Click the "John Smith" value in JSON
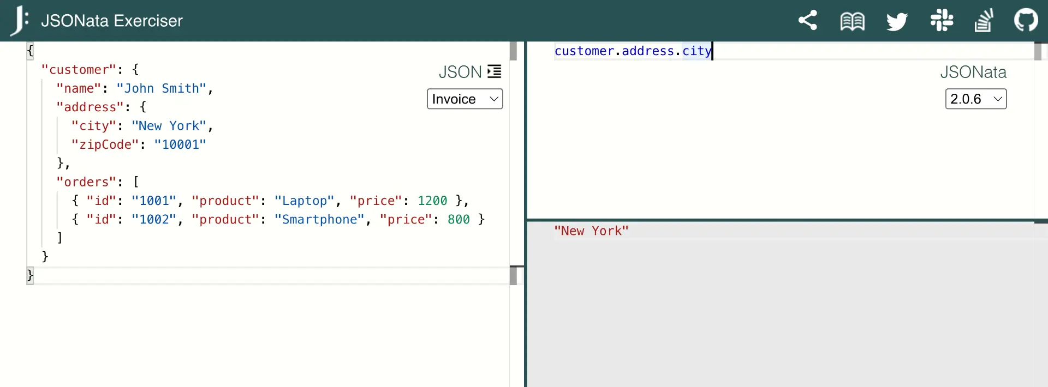This screenshot has height=387, width=1048. point(162,88)
